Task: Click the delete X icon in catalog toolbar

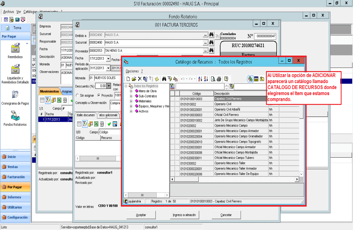Action: 140,79
